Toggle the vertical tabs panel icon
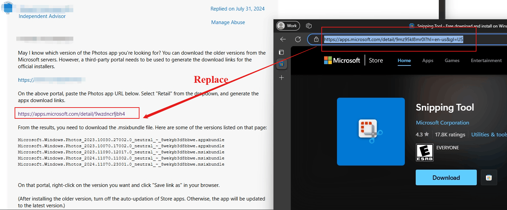507x210 pixels. 281,52
